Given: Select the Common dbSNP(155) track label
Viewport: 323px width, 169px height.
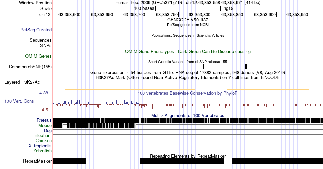Looking at the screenshot, I should tap(30, 67).
